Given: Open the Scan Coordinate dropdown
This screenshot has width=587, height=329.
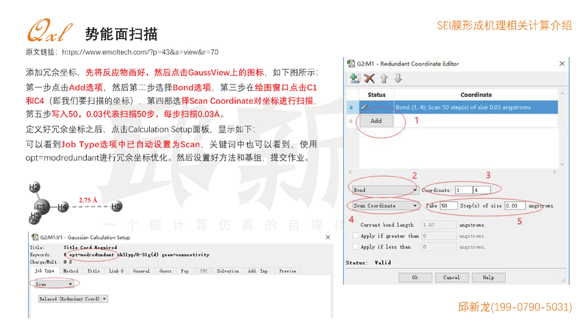Looking at the screenshot, I should tap(384, 205).
